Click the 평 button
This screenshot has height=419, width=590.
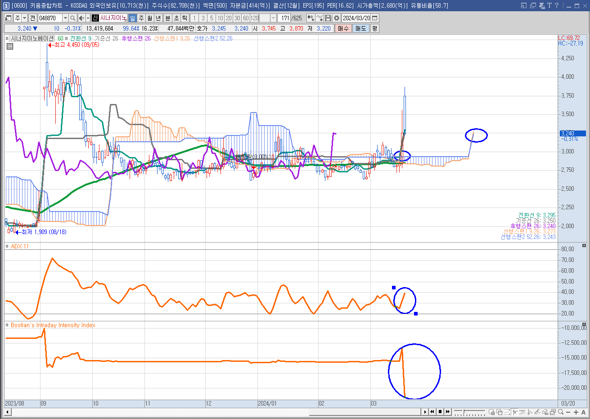(374, 28)
